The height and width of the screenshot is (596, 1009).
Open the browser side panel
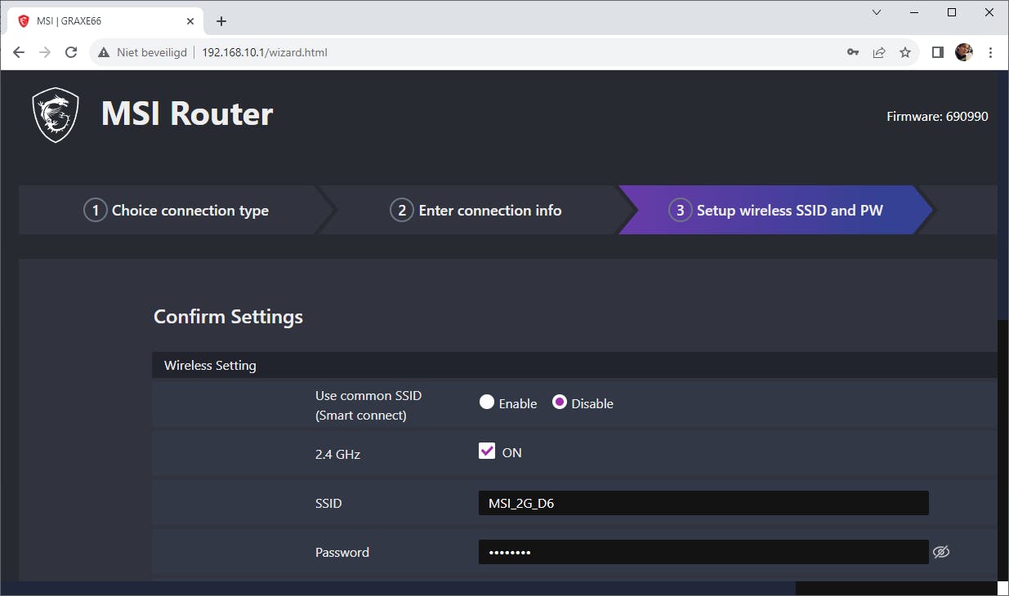click(x=938, y=52)
